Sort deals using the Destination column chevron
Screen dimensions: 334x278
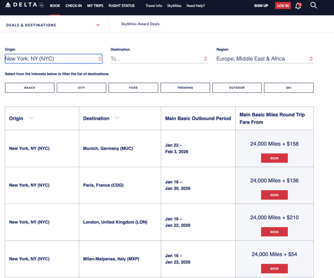(117, 118)
